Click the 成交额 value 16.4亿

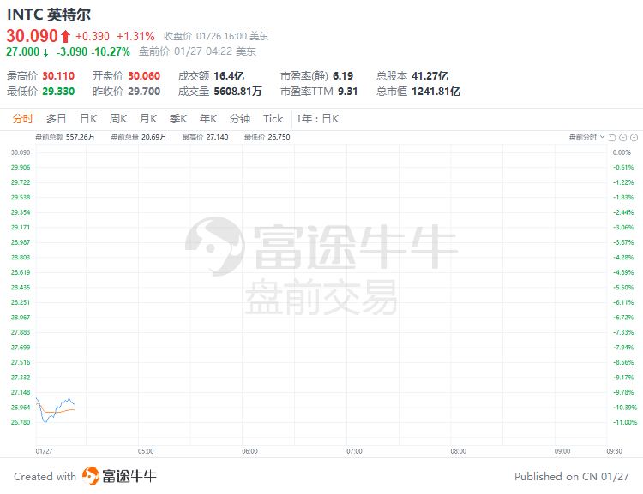point(229,76)
